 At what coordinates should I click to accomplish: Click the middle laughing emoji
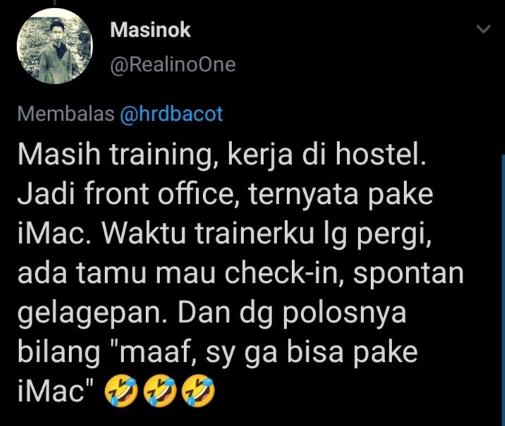click(x=159, y=391)
